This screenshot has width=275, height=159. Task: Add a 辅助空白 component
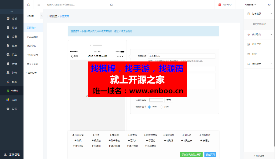pyautogui.click(x=187, y=141)
